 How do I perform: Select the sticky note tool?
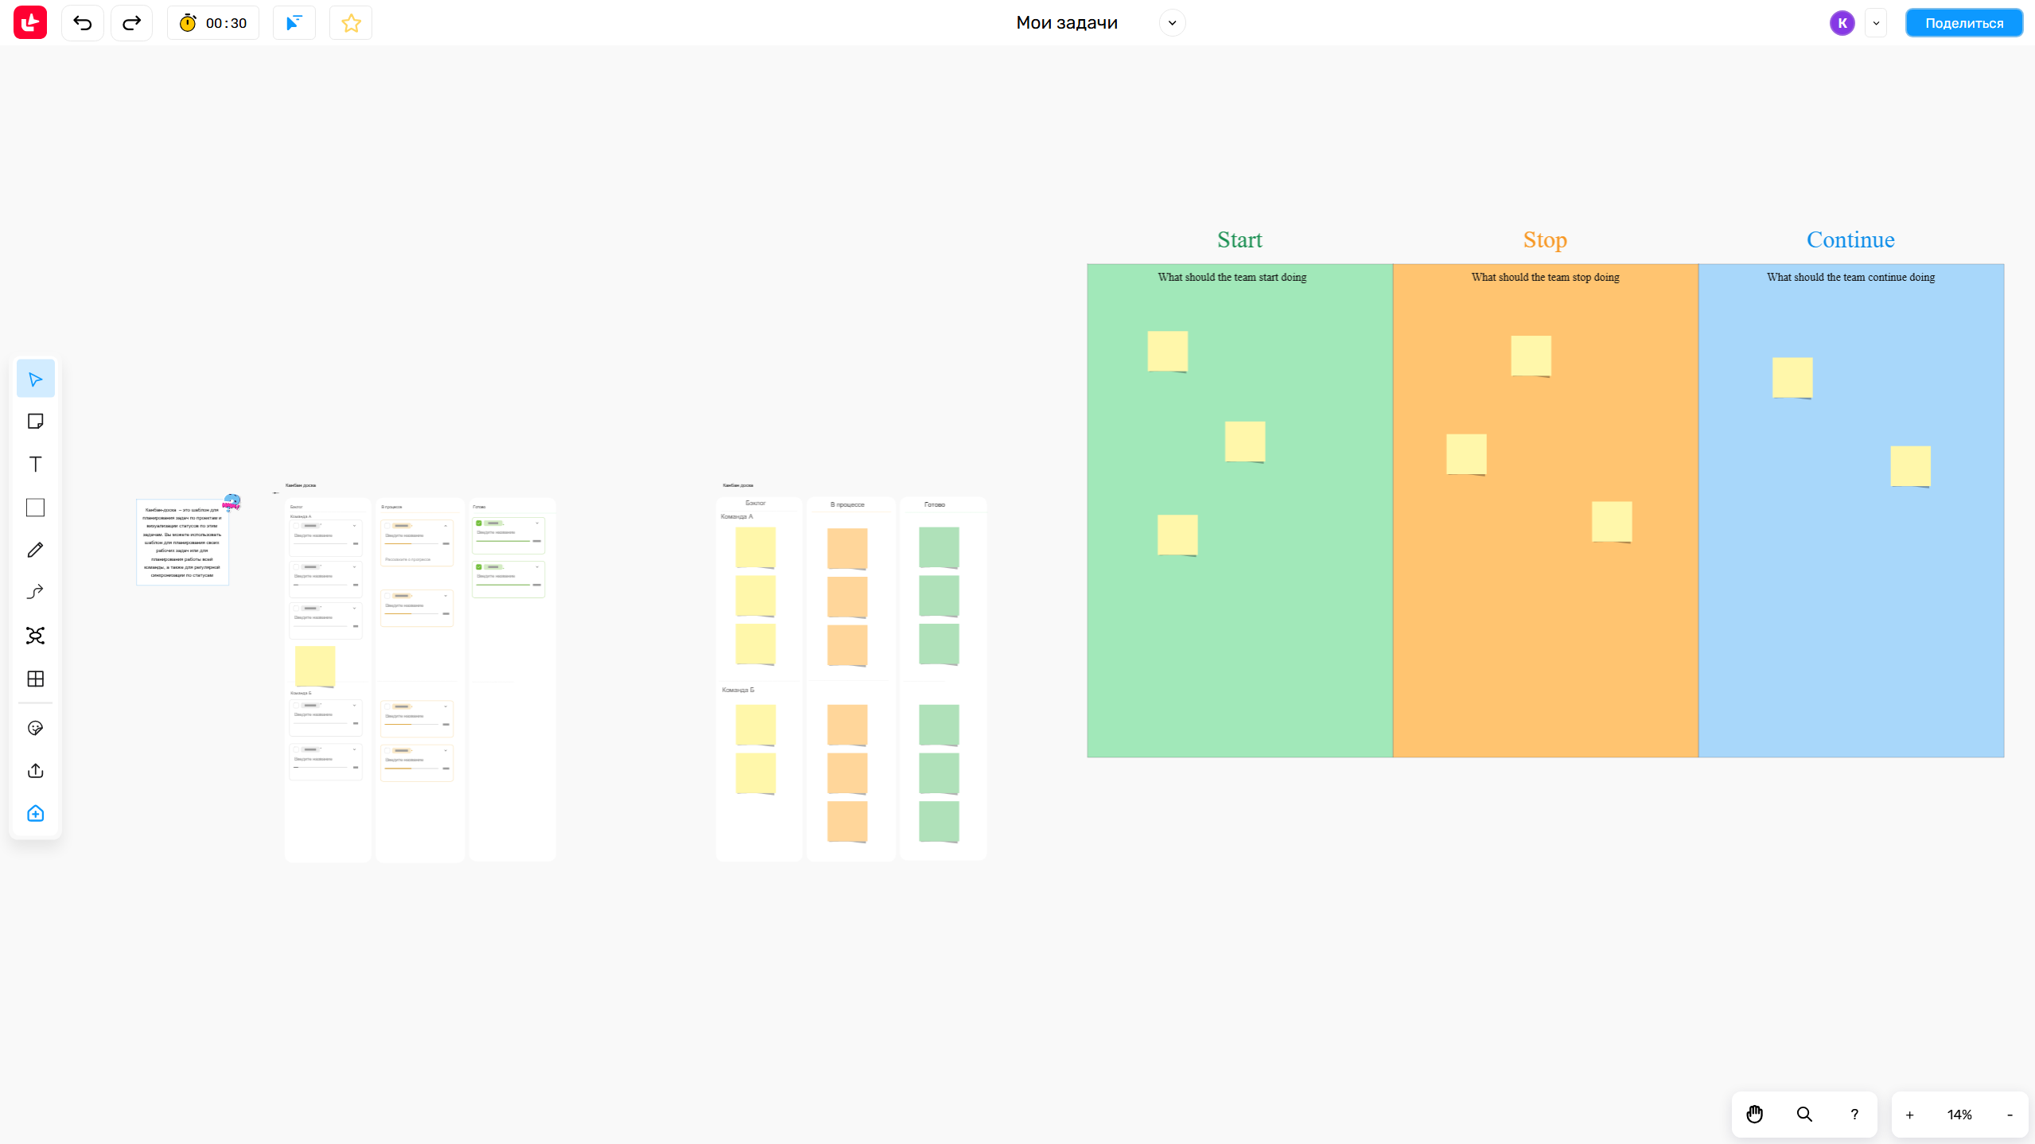pos(35,421)
